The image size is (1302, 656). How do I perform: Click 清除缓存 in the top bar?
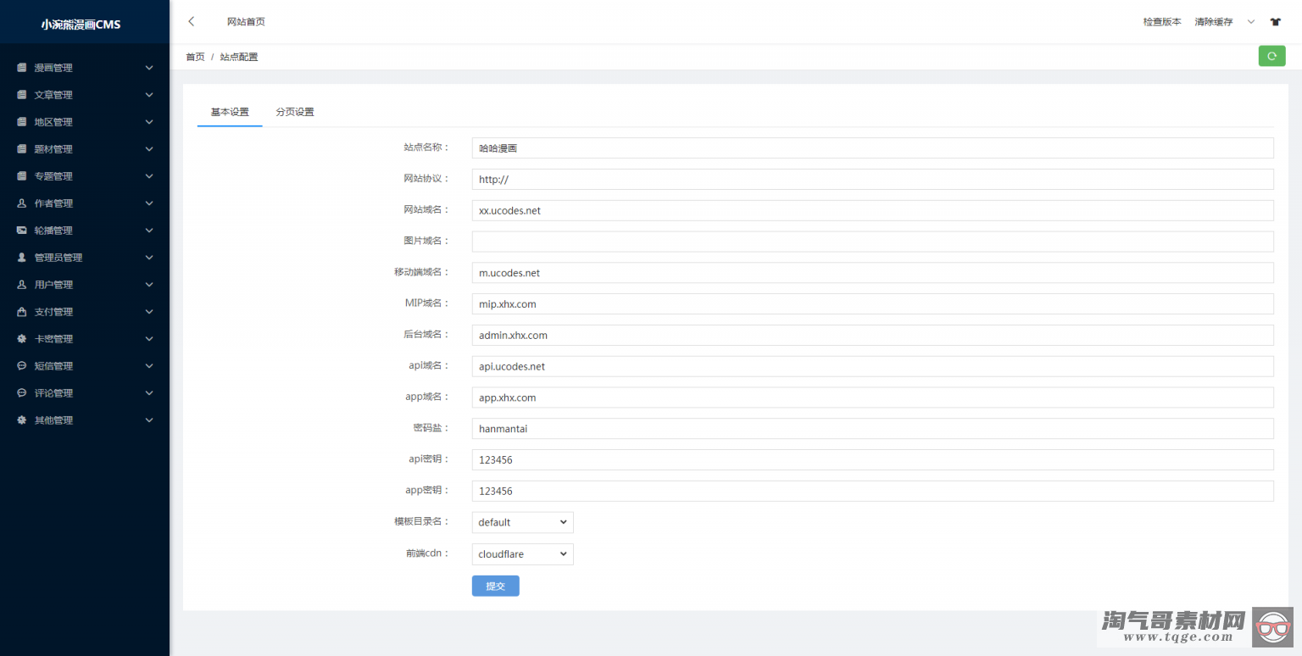coord(1214,22)
